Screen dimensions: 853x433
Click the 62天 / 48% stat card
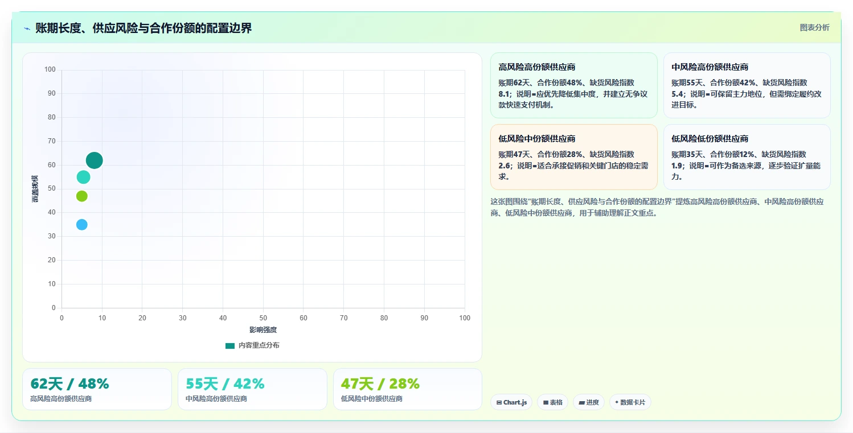(97, 389)
